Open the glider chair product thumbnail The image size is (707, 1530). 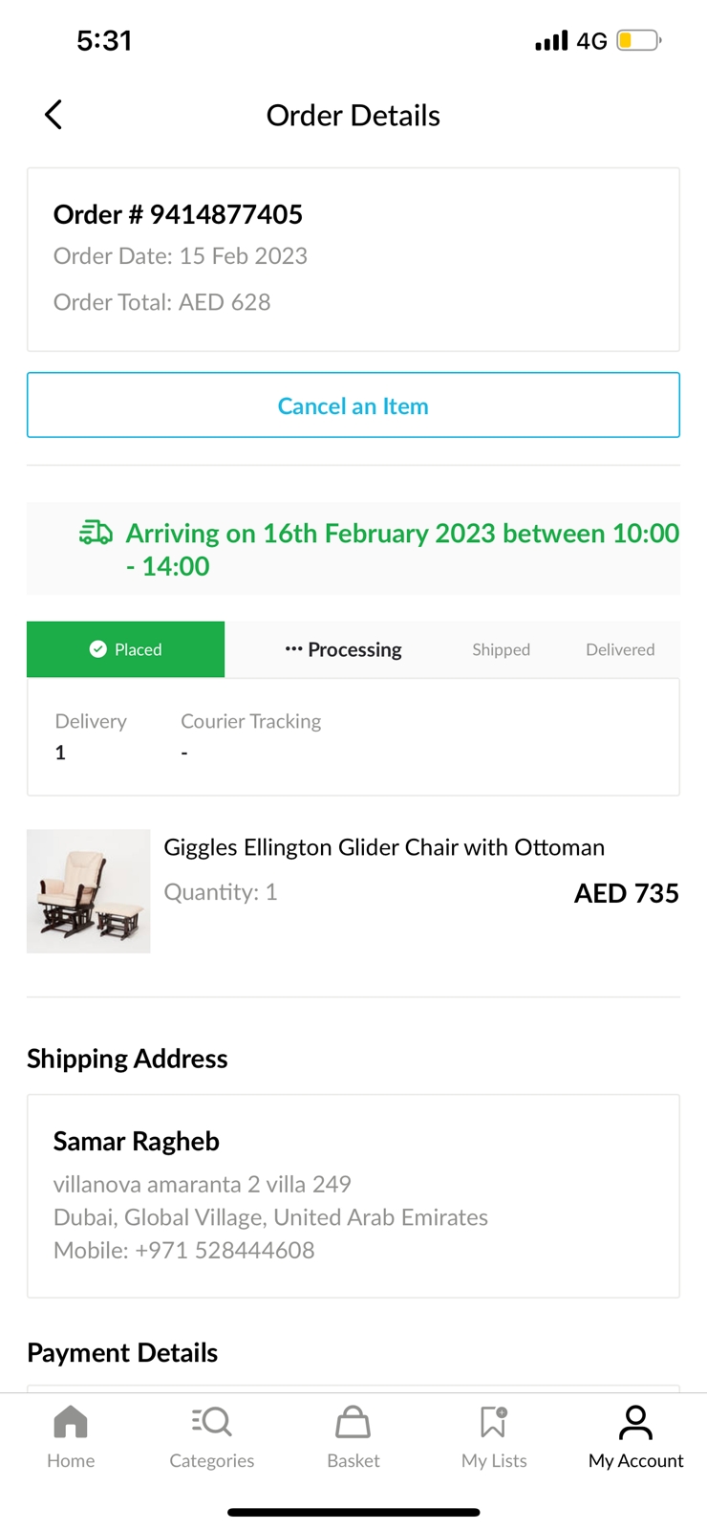89,891
